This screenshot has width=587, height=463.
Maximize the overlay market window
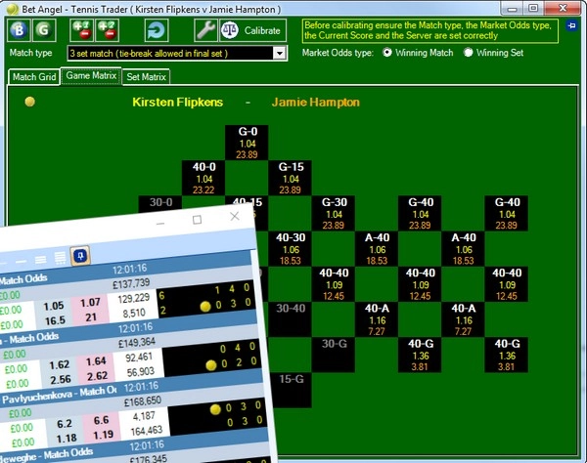(197, 220)
